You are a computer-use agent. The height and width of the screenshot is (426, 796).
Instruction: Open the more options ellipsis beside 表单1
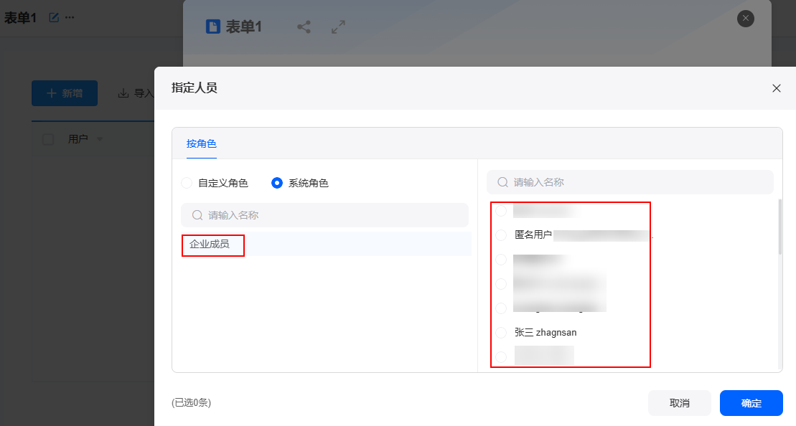(70, 18)
